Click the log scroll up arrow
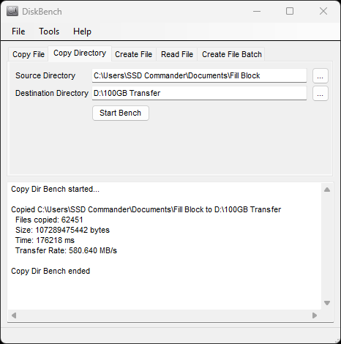Viewport: 341px width, 344px height. [327, 190]
